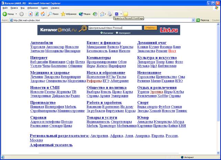Viewport: 221px width, 160px height.
Task: Open the Search (Поиск) toolbar icon
Action: point(50,14)
